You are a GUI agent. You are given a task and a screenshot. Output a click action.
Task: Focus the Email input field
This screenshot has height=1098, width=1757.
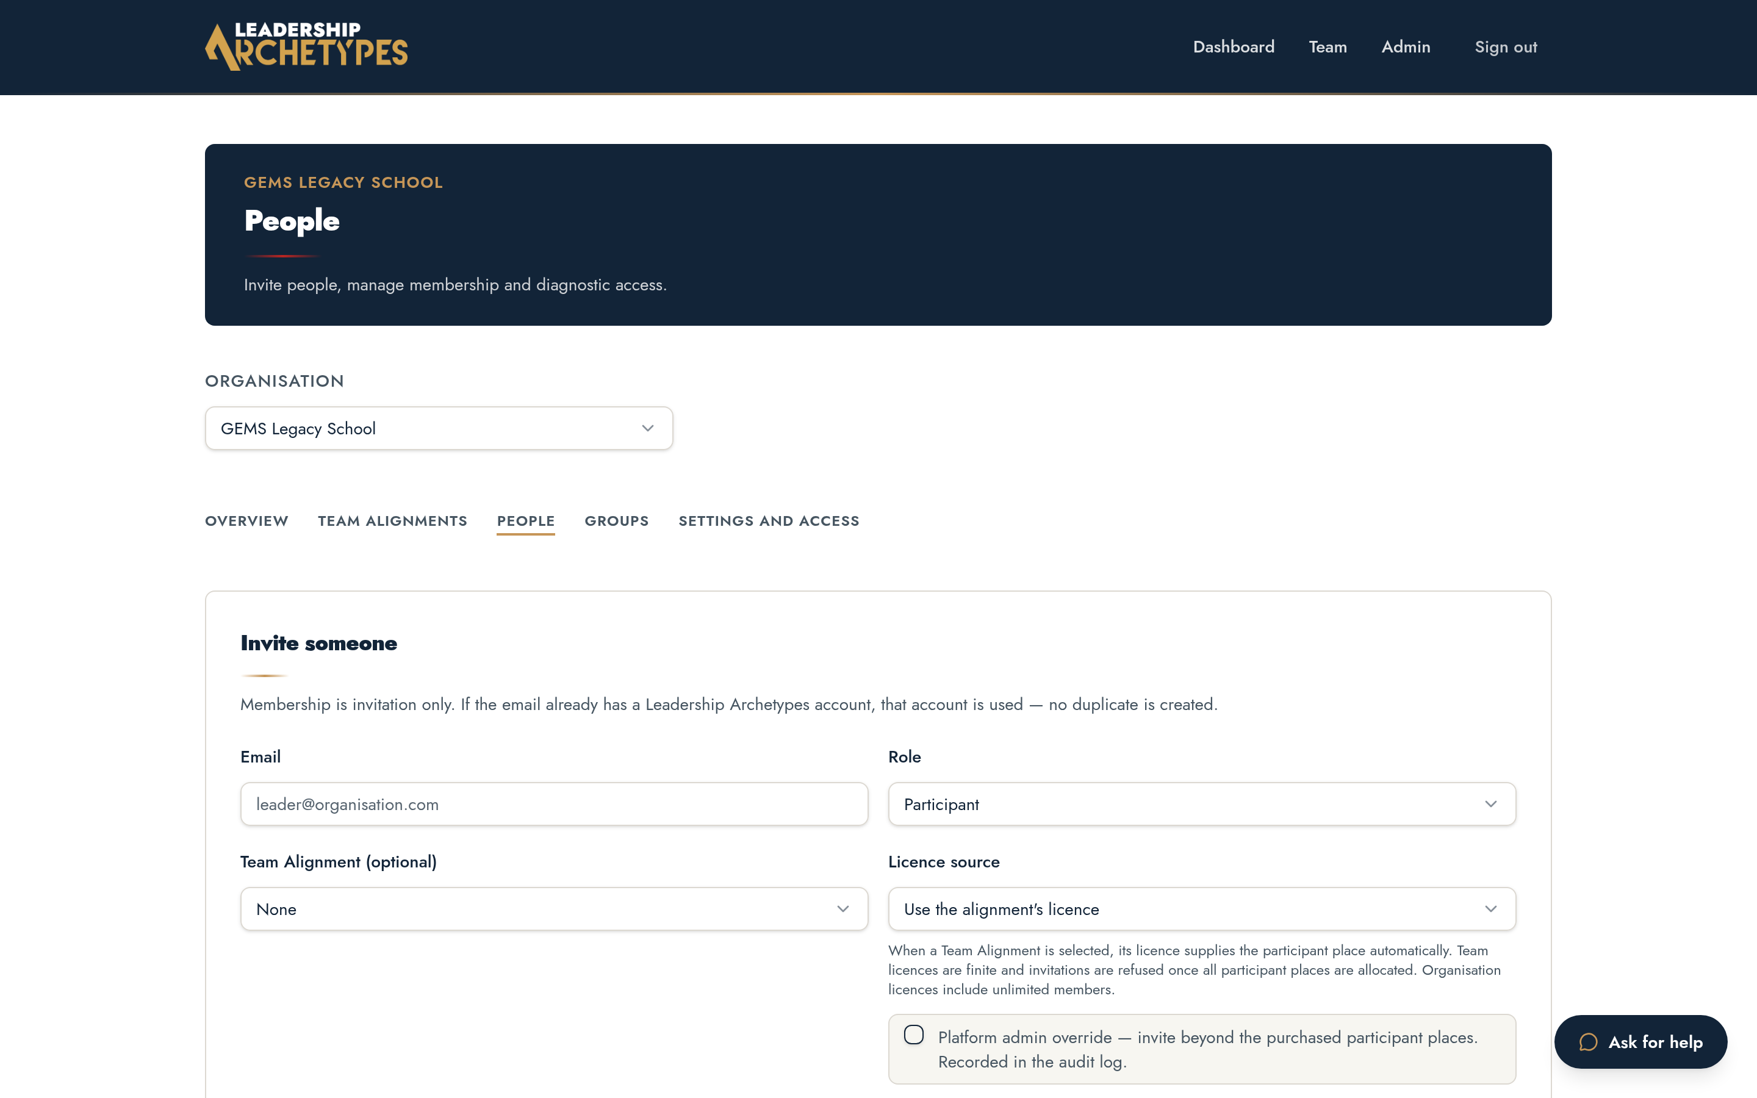tap(554, 804)
